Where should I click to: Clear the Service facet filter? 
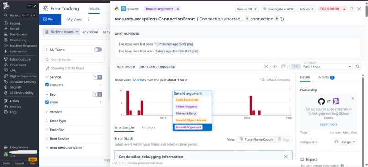point(100,77)
